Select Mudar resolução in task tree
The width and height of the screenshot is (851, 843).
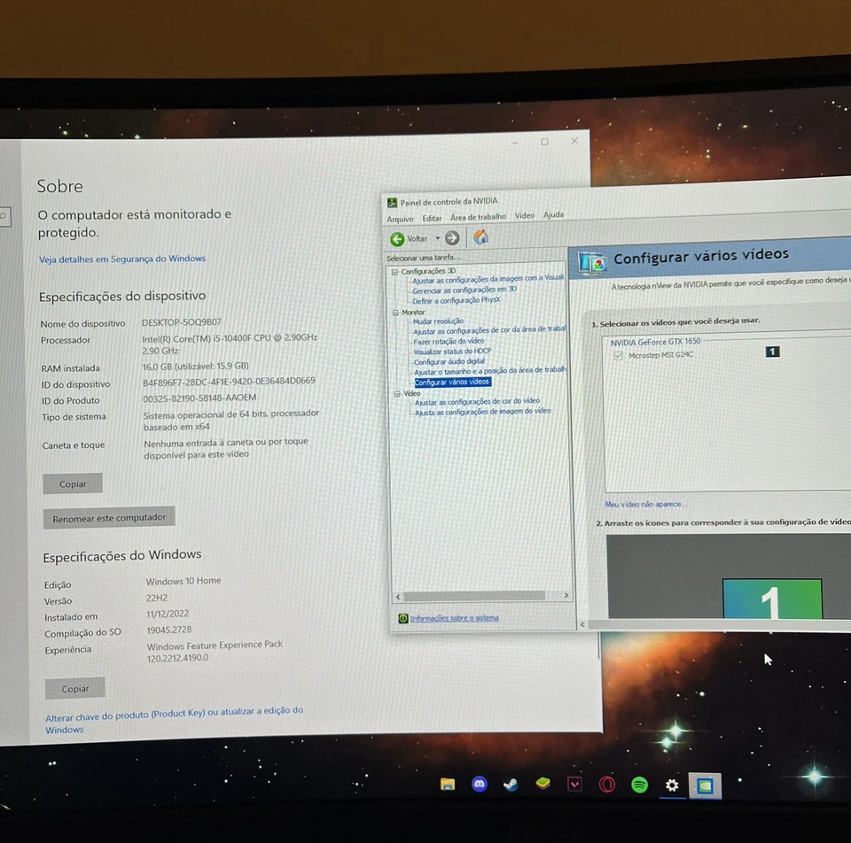[x=438, y=321]
